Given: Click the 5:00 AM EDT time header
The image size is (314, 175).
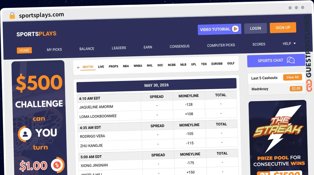Looking at the screenshot, I should pyautogui.click(x=91, y=157).
